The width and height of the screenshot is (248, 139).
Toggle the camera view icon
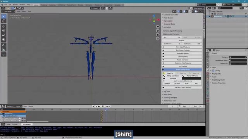tap(158, 35)
